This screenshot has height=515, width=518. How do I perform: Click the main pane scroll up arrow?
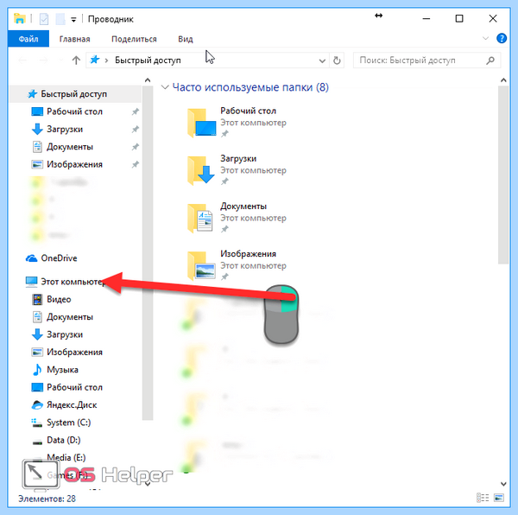pos(503,80)
